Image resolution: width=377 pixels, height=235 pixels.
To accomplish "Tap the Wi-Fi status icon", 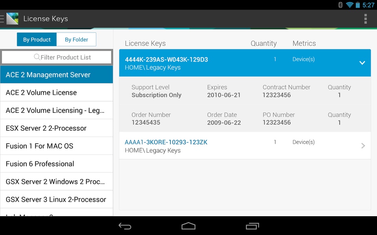I will point(350,5).
